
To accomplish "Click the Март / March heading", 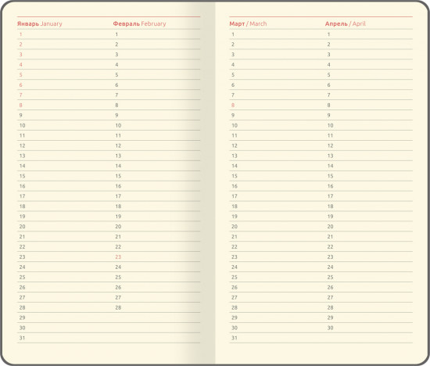I will tap(248, 23).
